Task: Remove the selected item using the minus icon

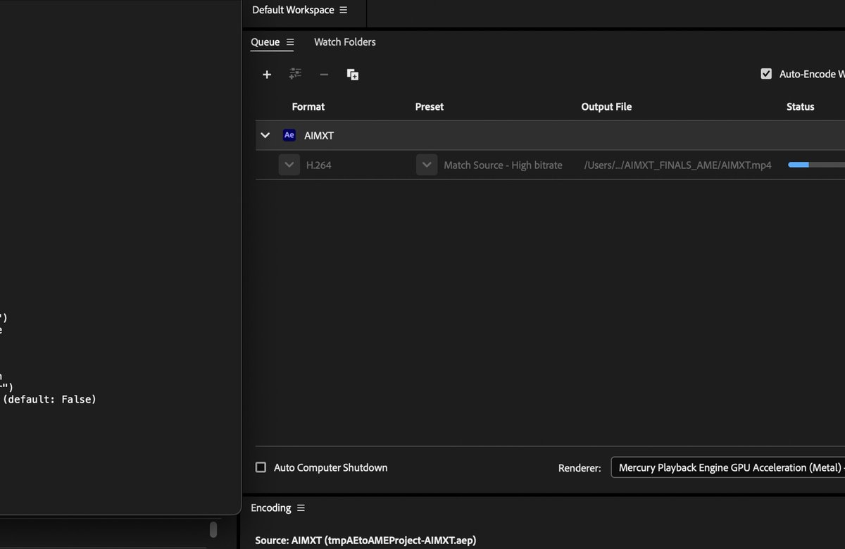Action: (324, 75)
